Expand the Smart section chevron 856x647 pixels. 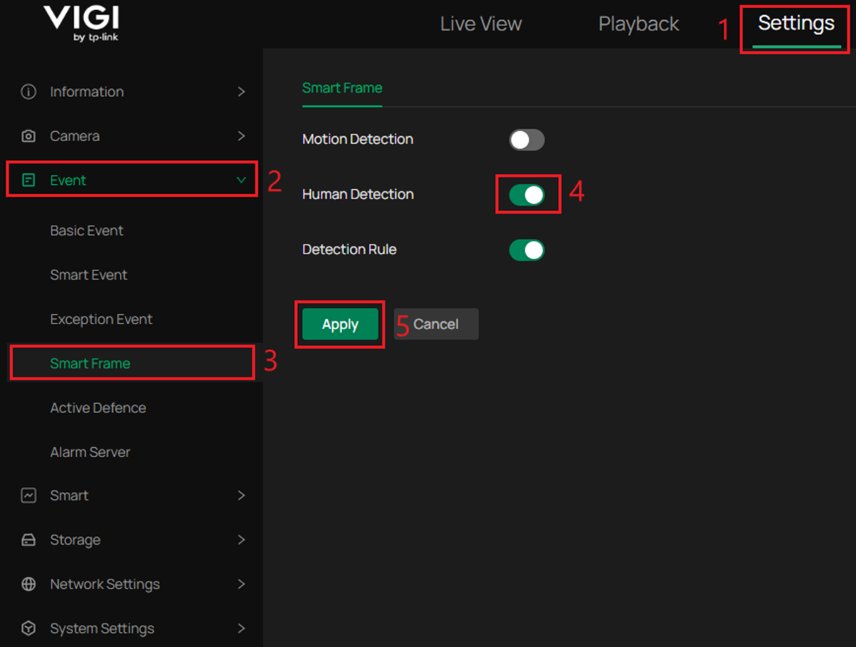241,495
